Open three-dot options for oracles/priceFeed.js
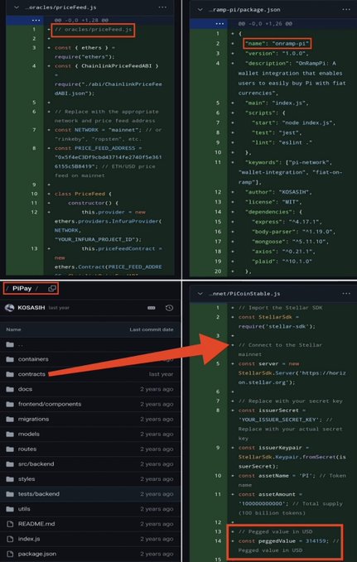The width and height of the screenshot is (357, 562). click(x=162, y=7)
